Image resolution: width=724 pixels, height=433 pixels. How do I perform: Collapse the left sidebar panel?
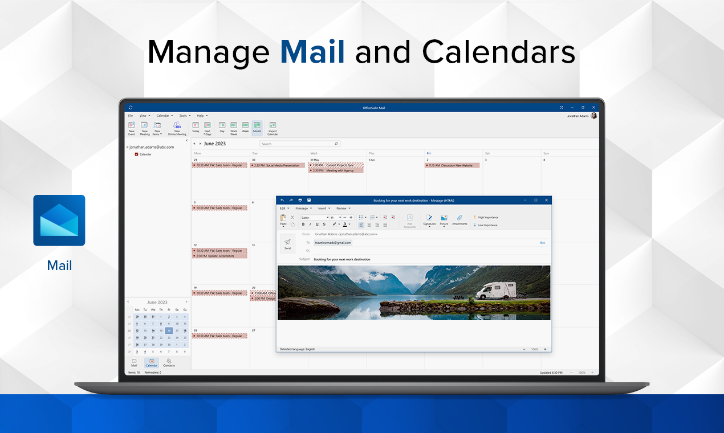point(187,140)
